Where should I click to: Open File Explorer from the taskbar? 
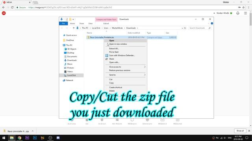pos(11,138)
